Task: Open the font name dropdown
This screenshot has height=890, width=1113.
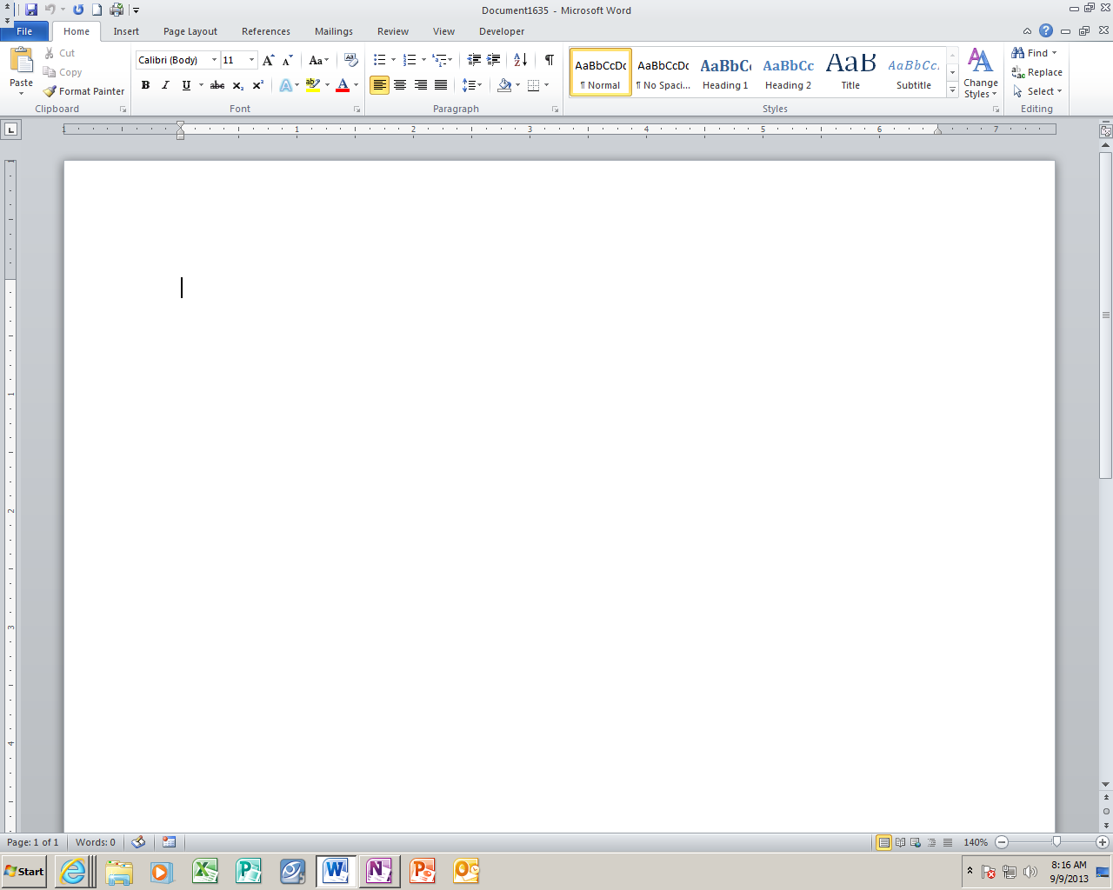Action: coord(214,60)
